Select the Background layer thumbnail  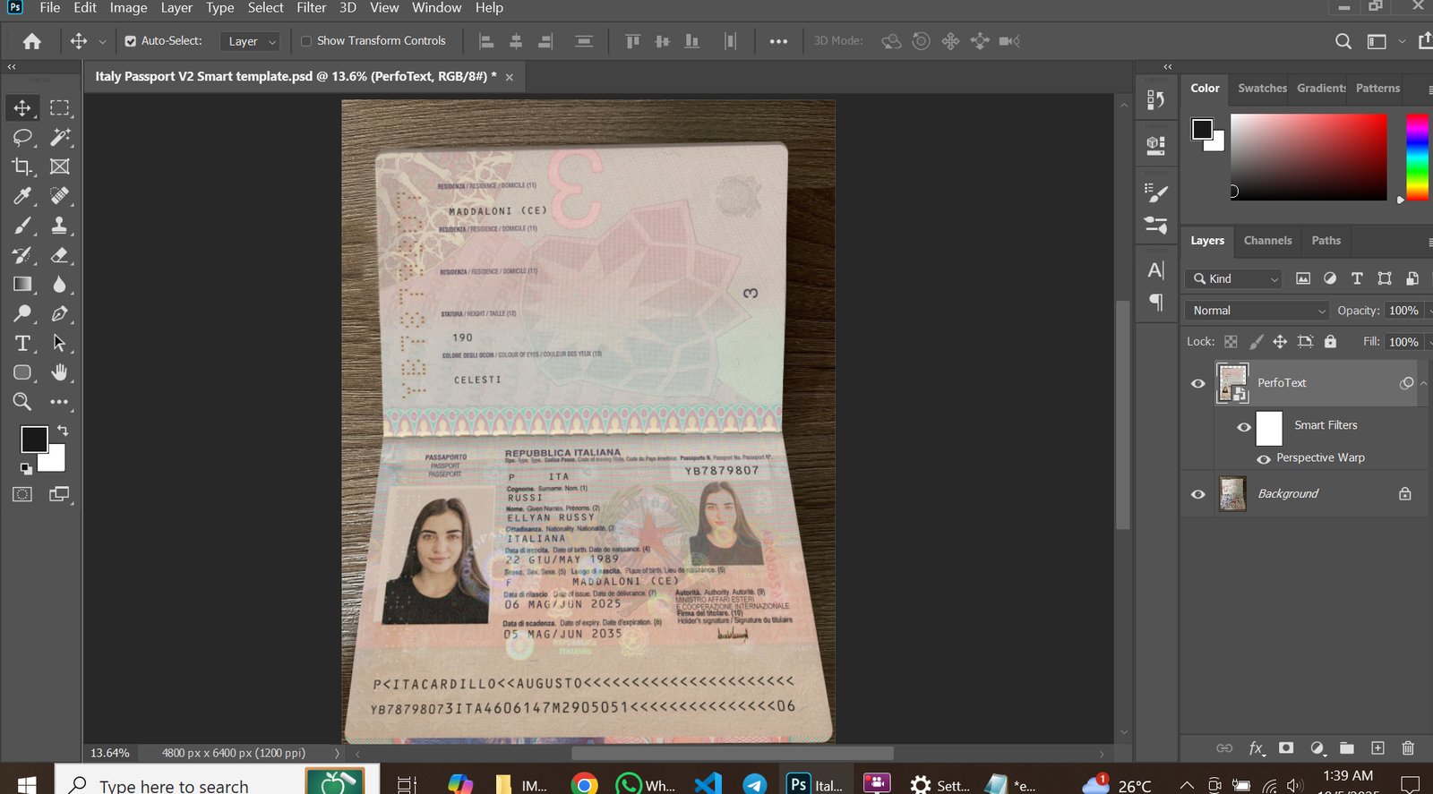1232,494
